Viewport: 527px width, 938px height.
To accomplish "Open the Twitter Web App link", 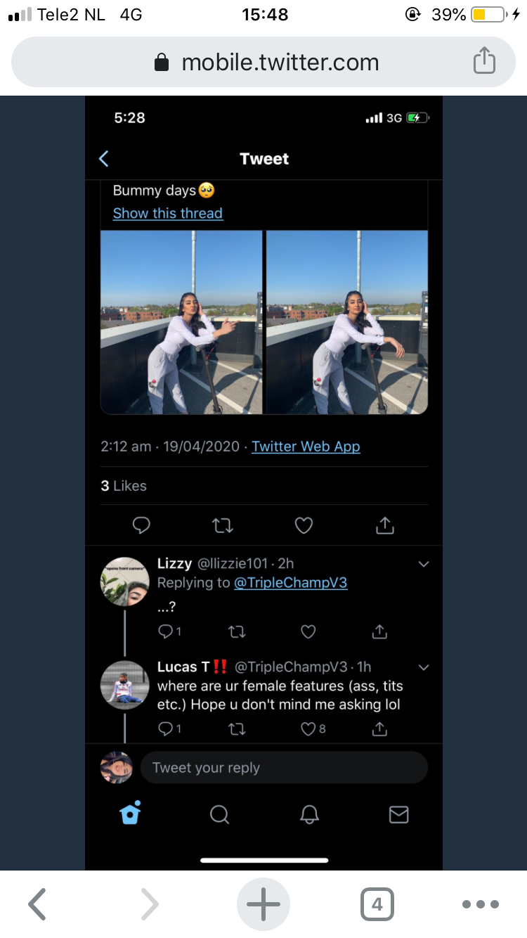I will (x=306, y=446).
